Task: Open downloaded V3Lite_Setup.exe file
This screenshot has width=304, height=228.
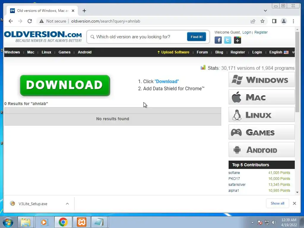Action: click(x=33, y=204)
